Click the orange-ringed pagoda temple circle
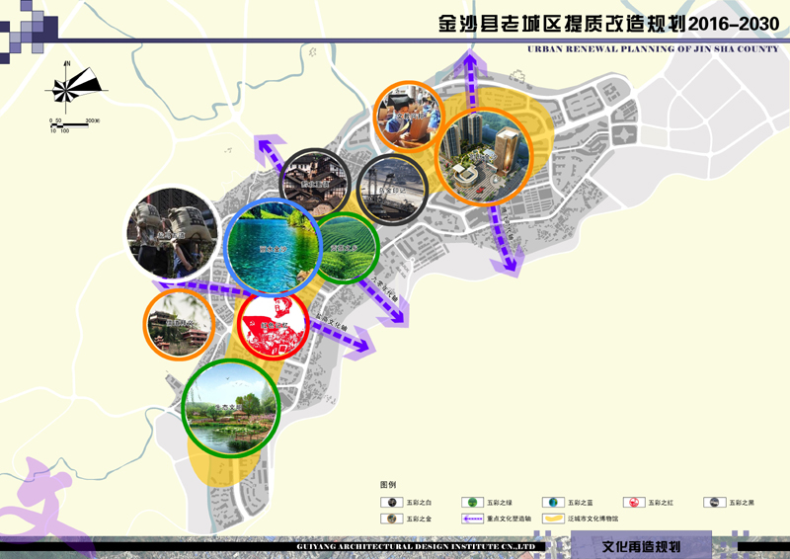 pos(179,324)
